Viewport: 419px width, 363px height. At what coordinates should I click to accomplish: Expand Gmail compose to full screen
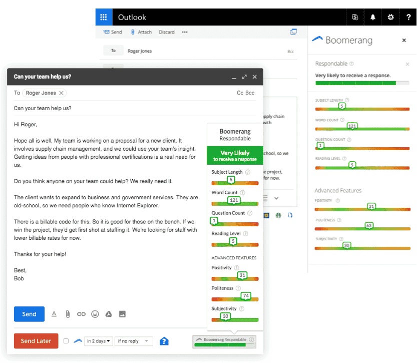click(244, 77)
